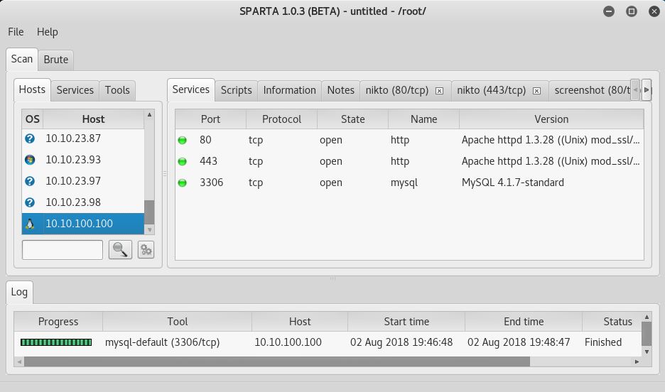Switch to the Brute tab
Viewport: 665px width, 392px height.
click(56, 60)
